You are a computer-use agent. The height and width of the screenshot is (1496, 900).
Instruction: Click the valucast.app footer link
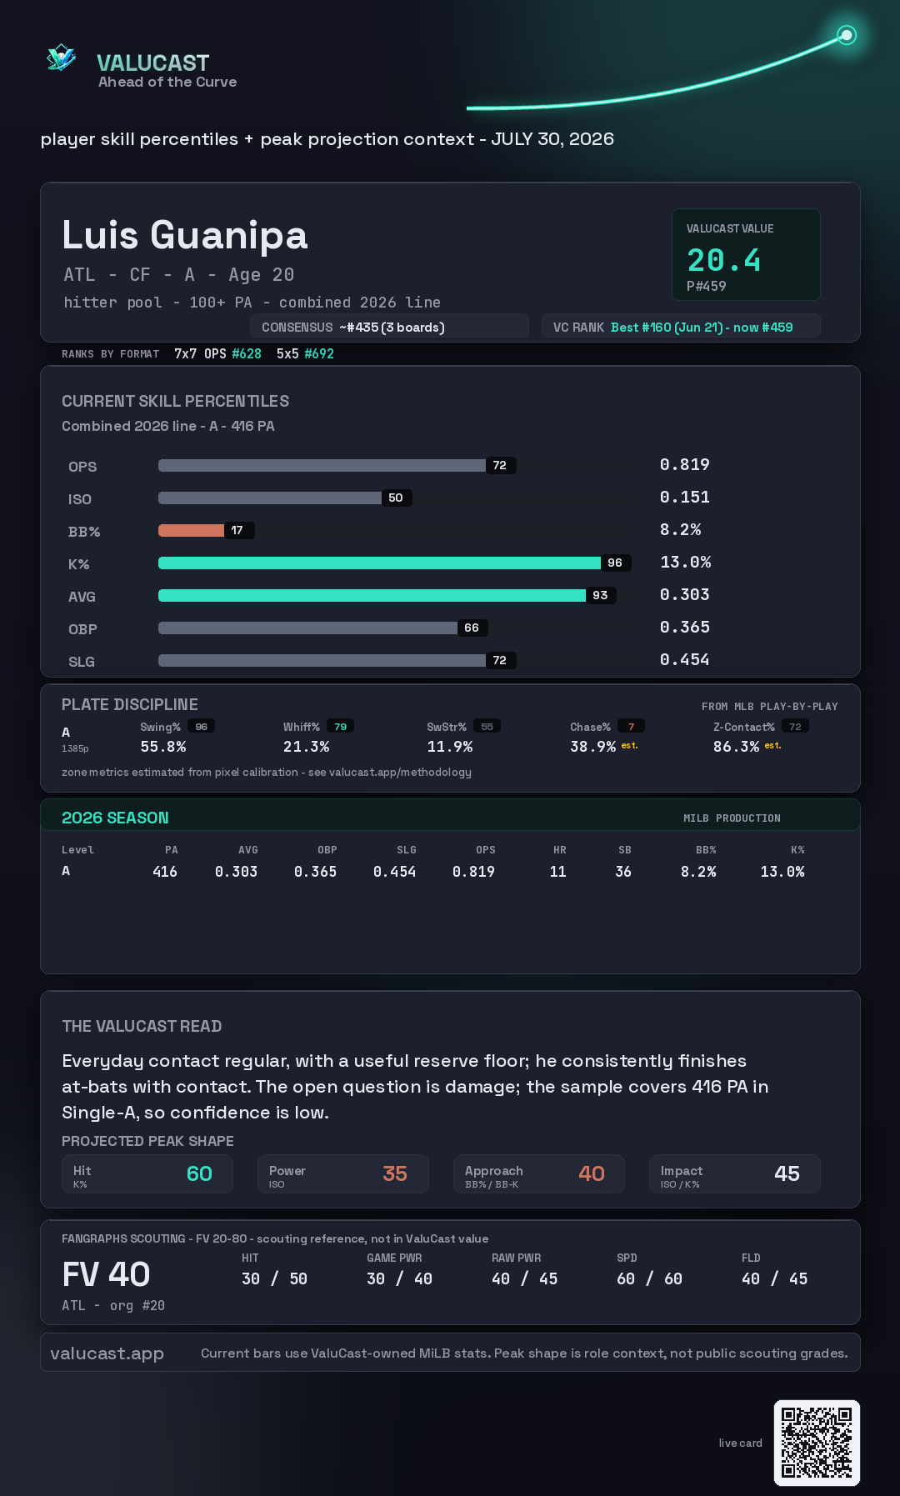coord(107,1353)
